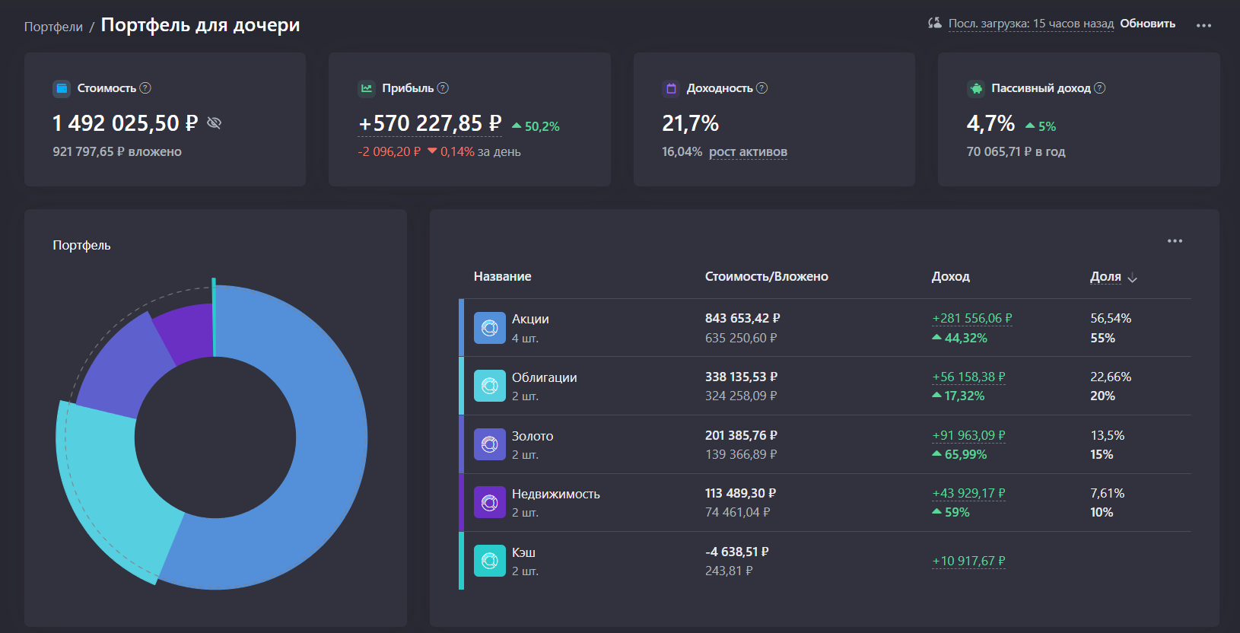Click the Посл. загрузка: 15 часов назад link
This screenshot has height=633, width=1240.
[1031, 24]
